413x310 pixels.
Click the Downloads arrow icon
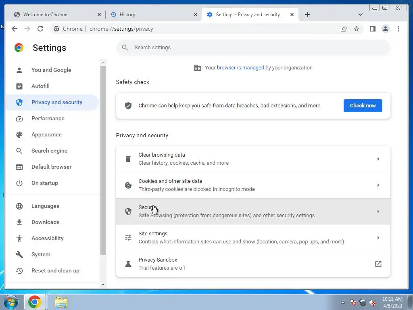19,222
